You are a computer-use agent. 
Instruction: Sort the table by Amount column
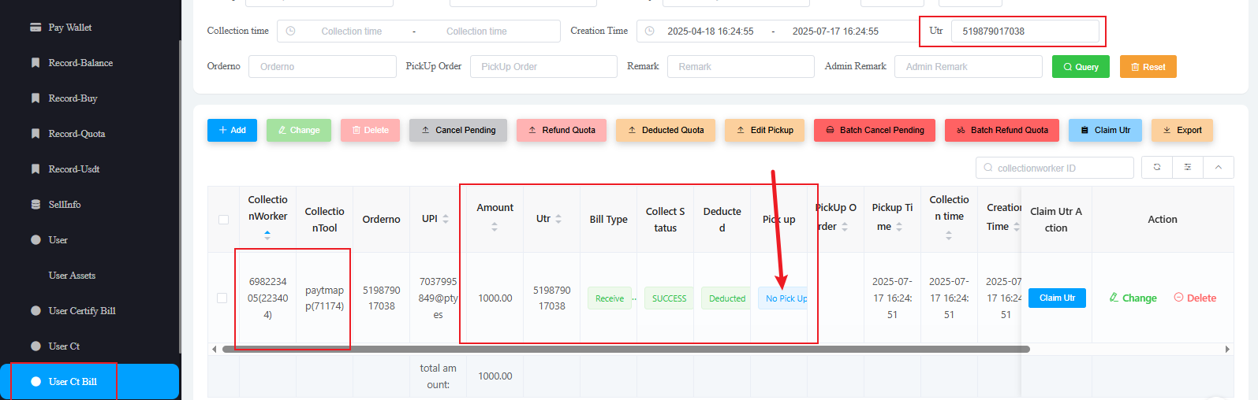495,227
